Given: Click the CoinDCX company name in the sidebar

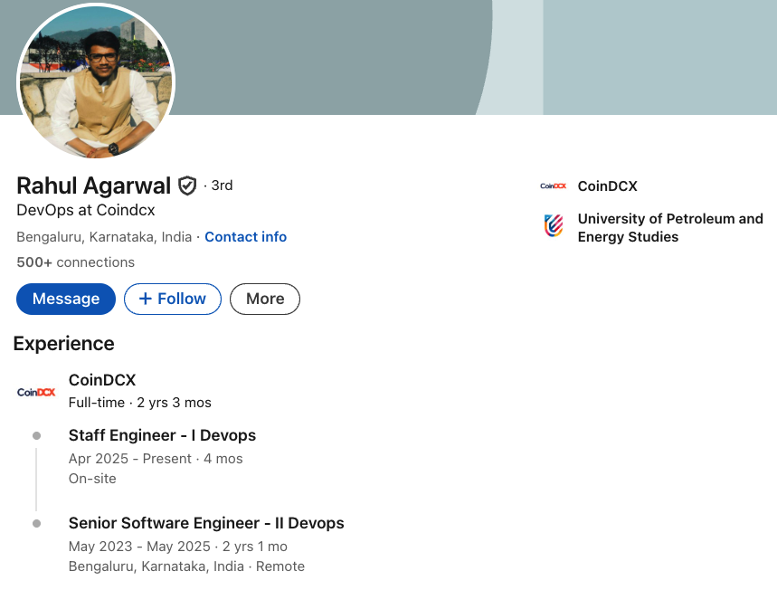Looking at the screenshot, I should coord(607,186).
